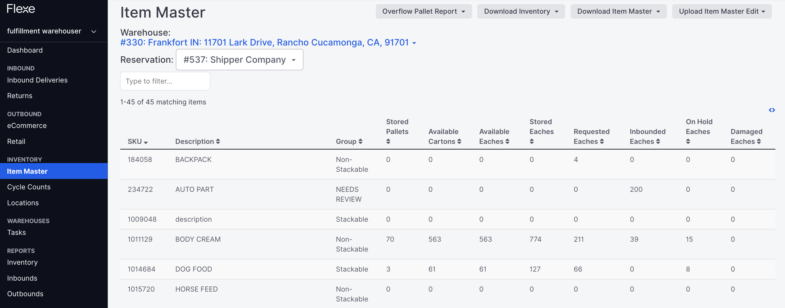Click stored eaches value 127
Image resolution: width=785 pixels, height=308 pixels.
535,269
